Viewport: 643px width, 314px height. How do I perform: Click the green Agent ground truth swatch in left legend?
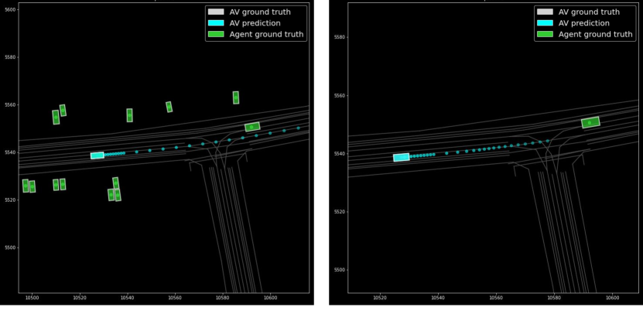click(x=216, y=34)
